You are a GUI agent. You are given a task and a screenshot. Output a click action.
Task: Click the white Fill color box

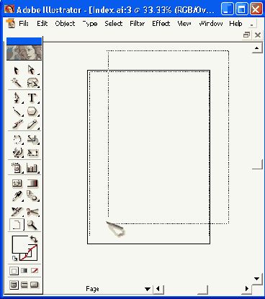20,244
